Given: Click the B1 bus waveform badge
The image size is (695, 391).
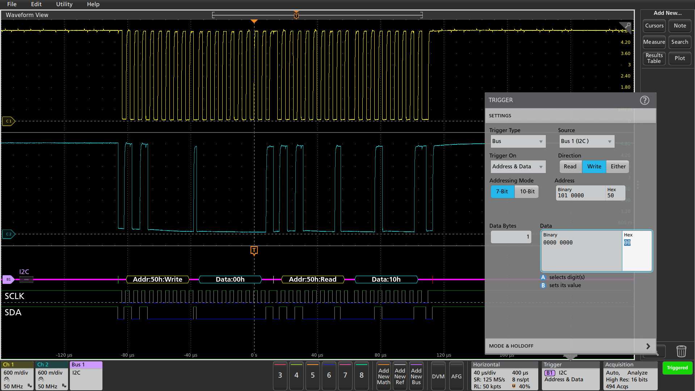Looking at the screenshot, I should [x=8, y=279].
